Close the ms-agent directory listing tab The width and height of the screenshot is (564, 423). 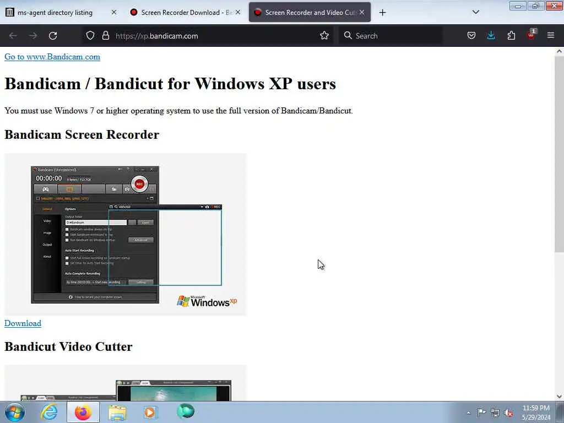(x=114, y=12)
